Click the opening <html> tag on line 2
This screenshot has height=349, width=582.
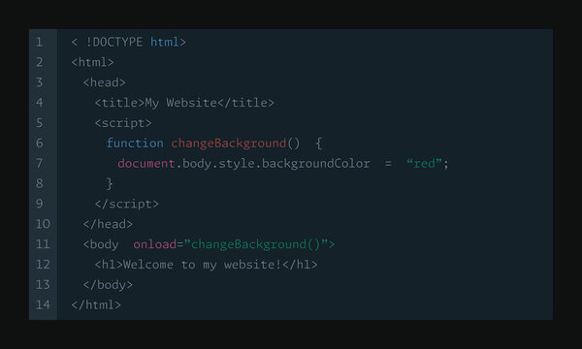pyautogui.click(x=93, y=62)
